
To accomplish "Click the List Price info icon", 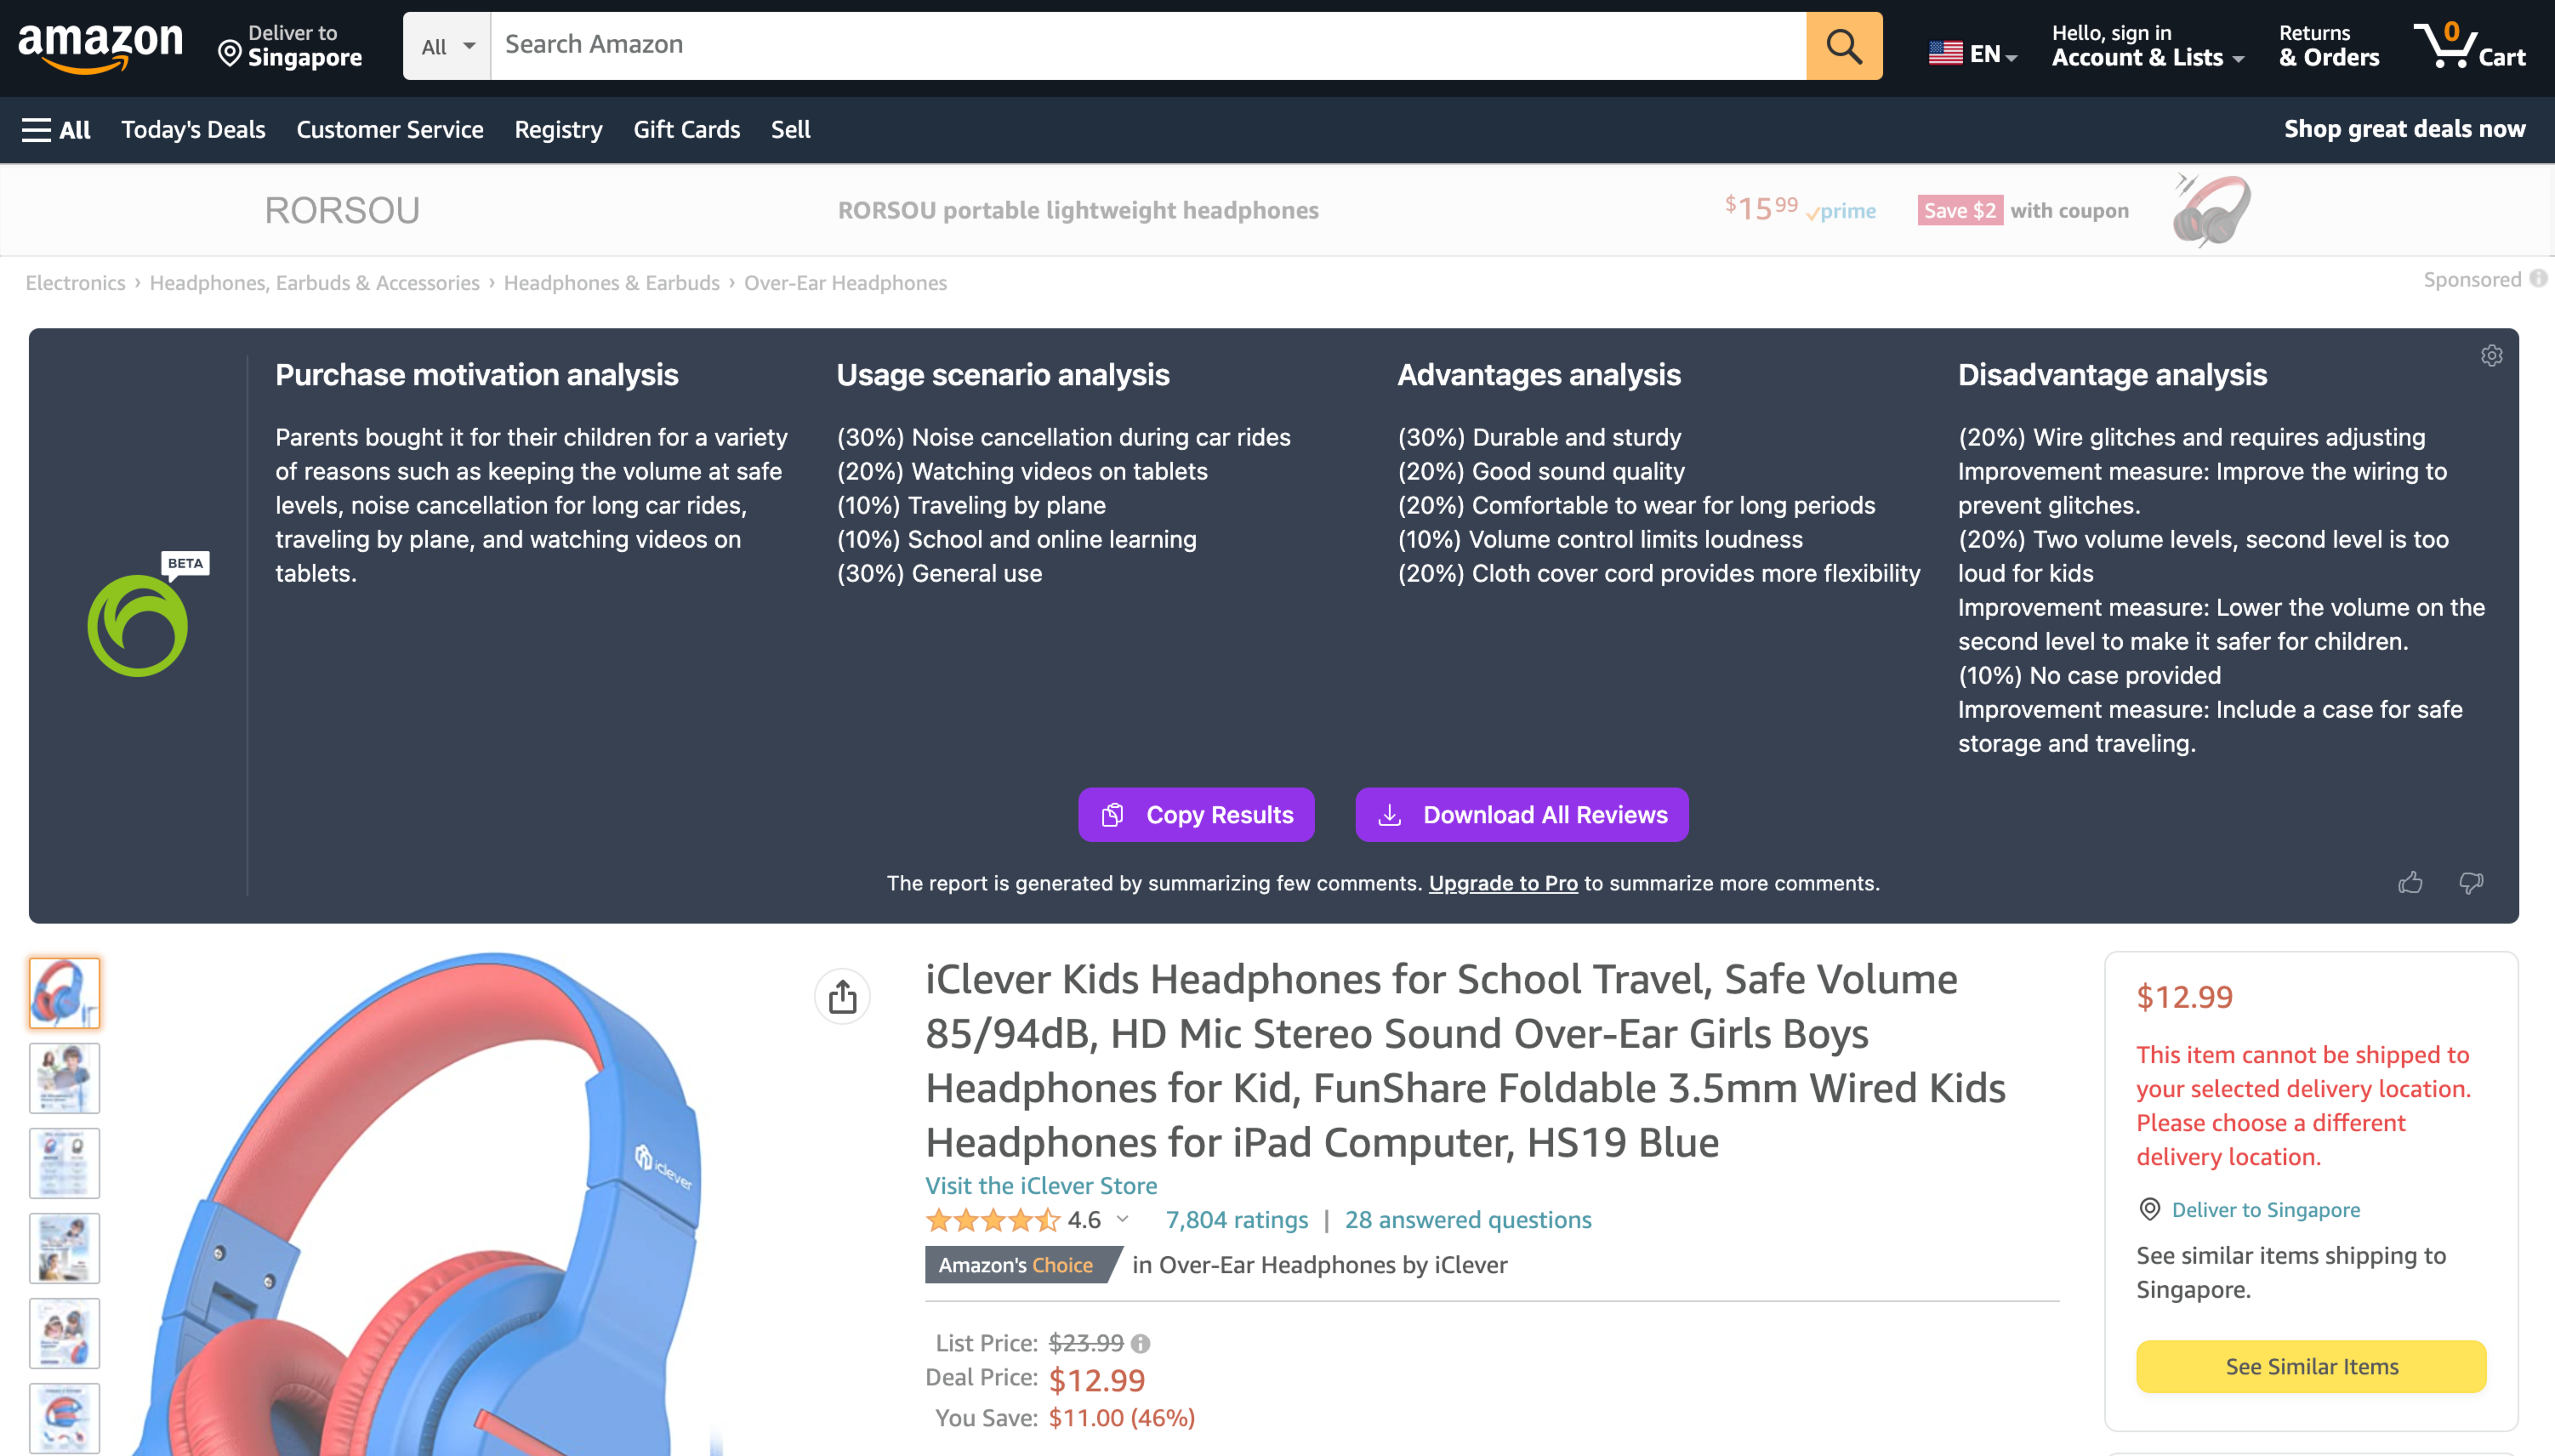I will (x=1140, y=1344).
